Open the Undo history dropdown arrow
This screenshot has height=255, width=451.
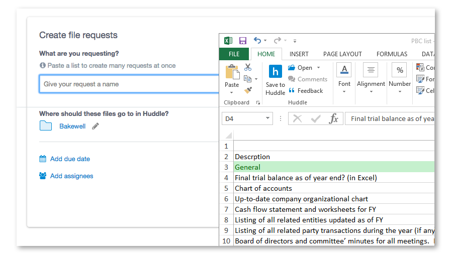pos(265,41)
